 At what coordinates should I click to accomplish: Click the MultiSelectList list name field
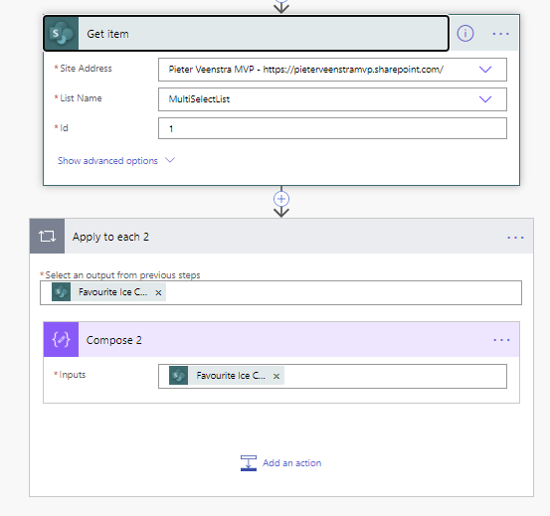point(332,99)
